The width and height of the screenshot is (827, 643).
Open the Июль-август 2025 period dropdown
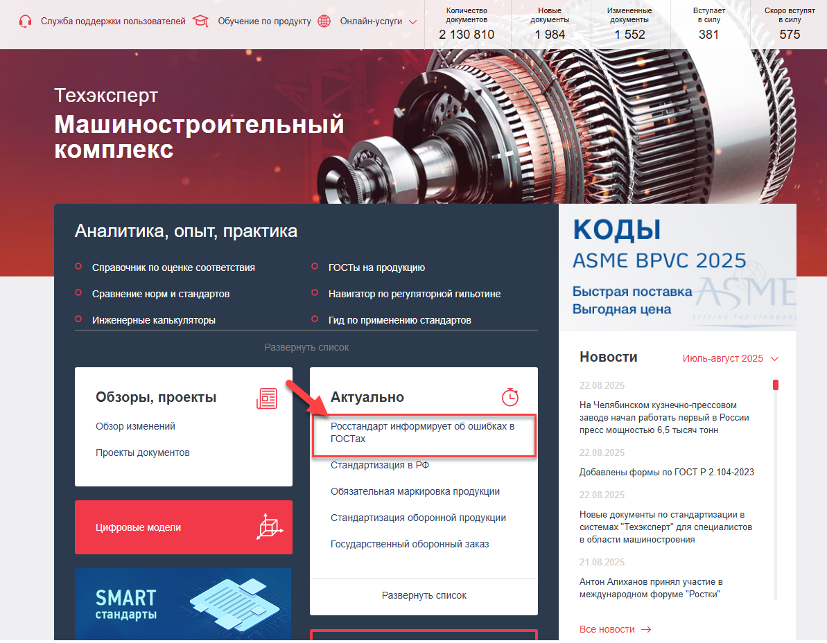731,358
